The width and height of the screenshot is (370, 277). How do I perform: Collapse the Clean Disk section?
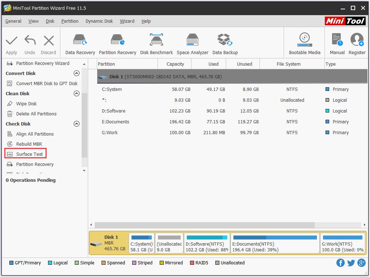pyautogui.click(x=76, y=94)
